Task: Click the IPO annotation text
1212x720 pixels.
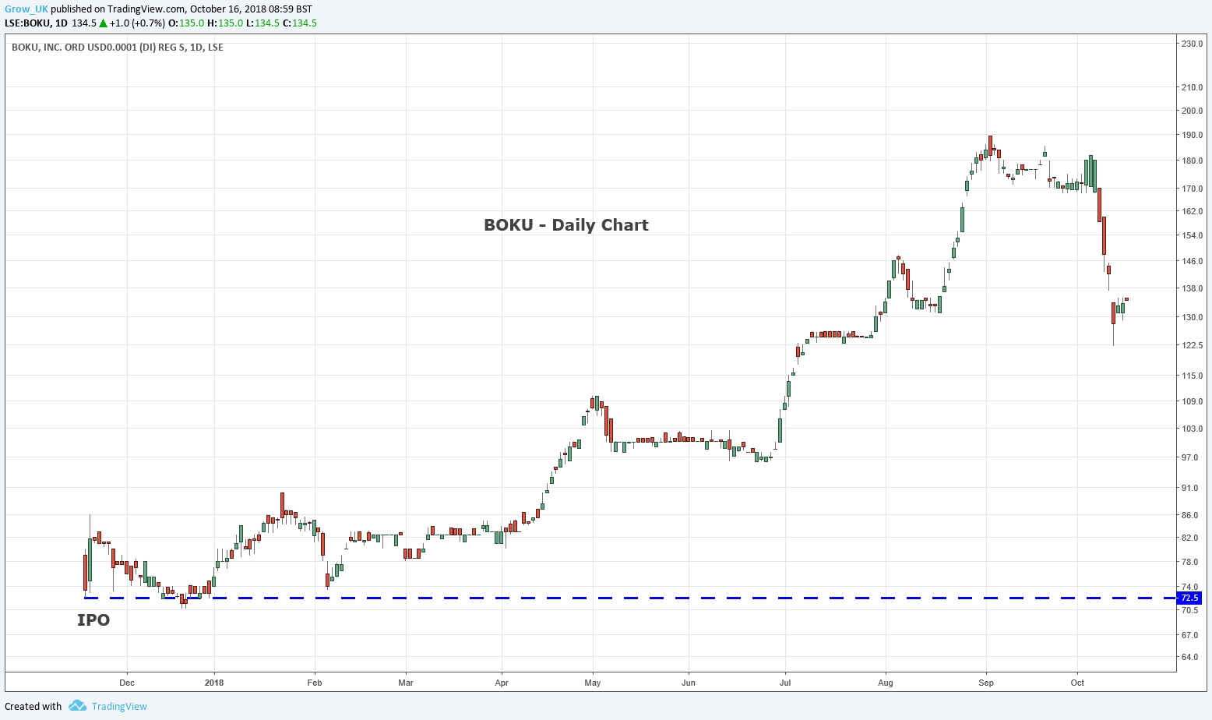Action: [x=93, y=620]
